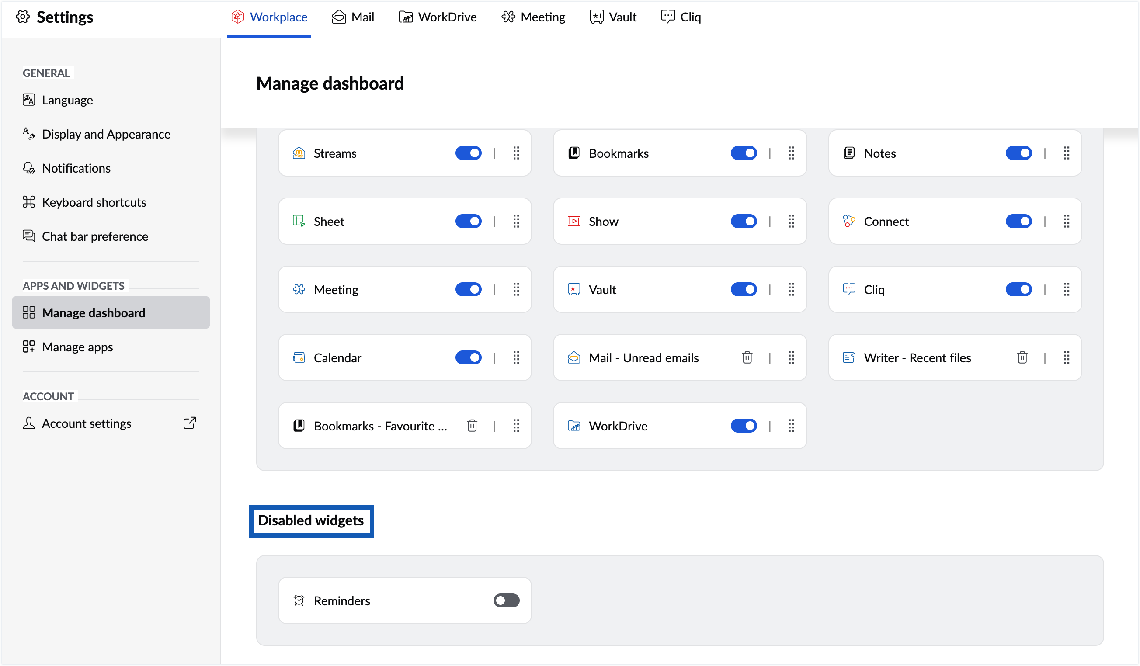
Task: Click the drag handle on Bookmarks card
Action: tap(791, 153)
